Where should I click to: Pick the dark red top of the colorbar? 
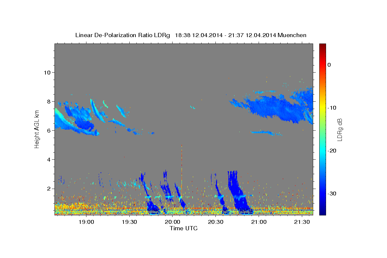click(x=322, y=46)
